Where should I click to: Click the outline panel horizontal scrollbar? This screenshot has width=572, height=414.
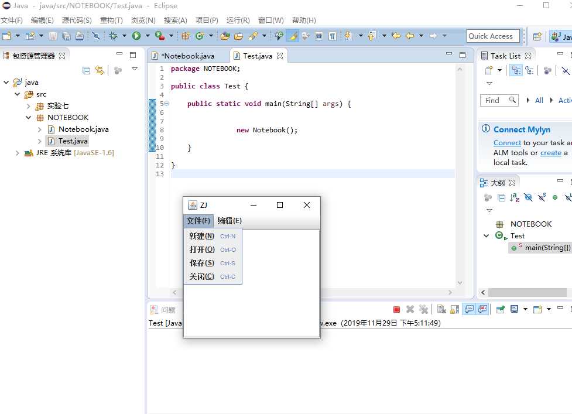pos(527,292)
